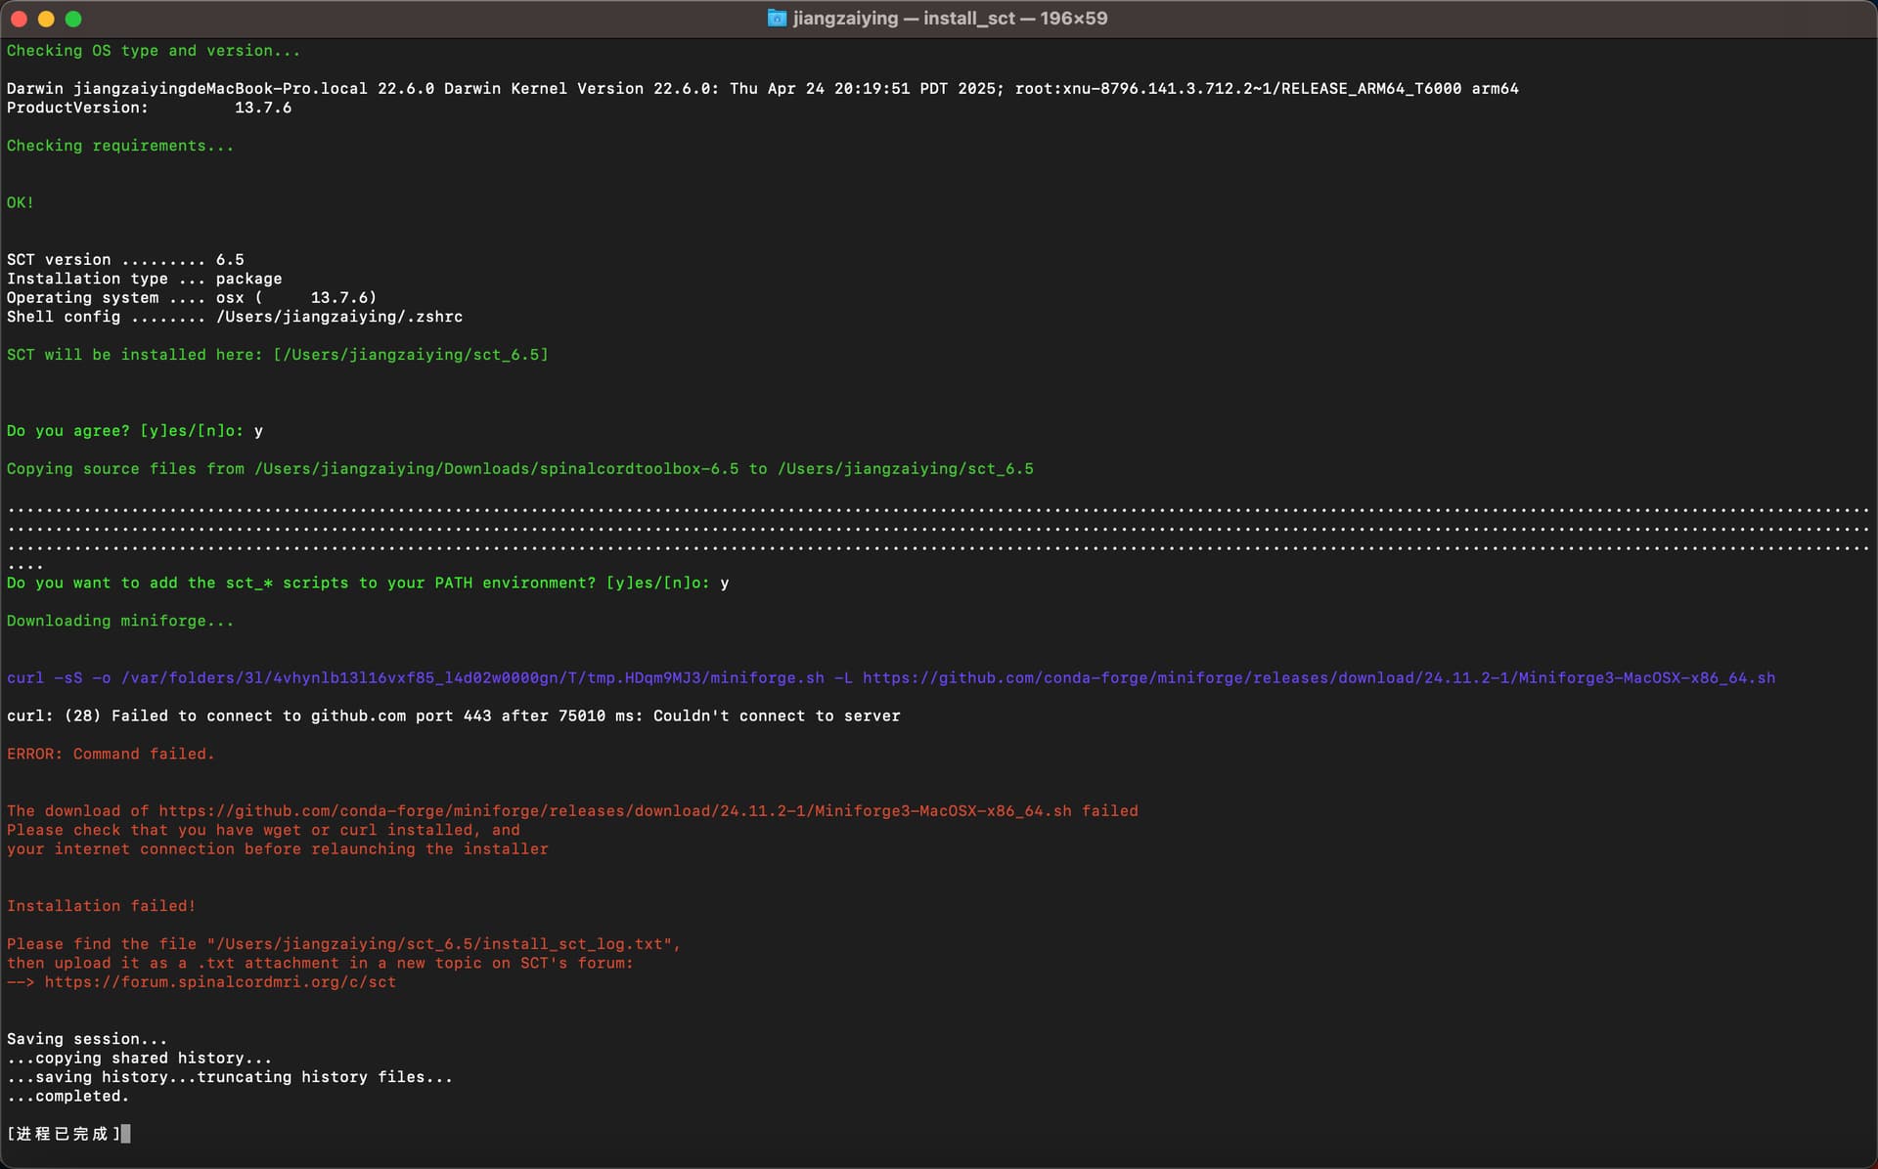Click the curl error 28 message line

click(454, 716)
